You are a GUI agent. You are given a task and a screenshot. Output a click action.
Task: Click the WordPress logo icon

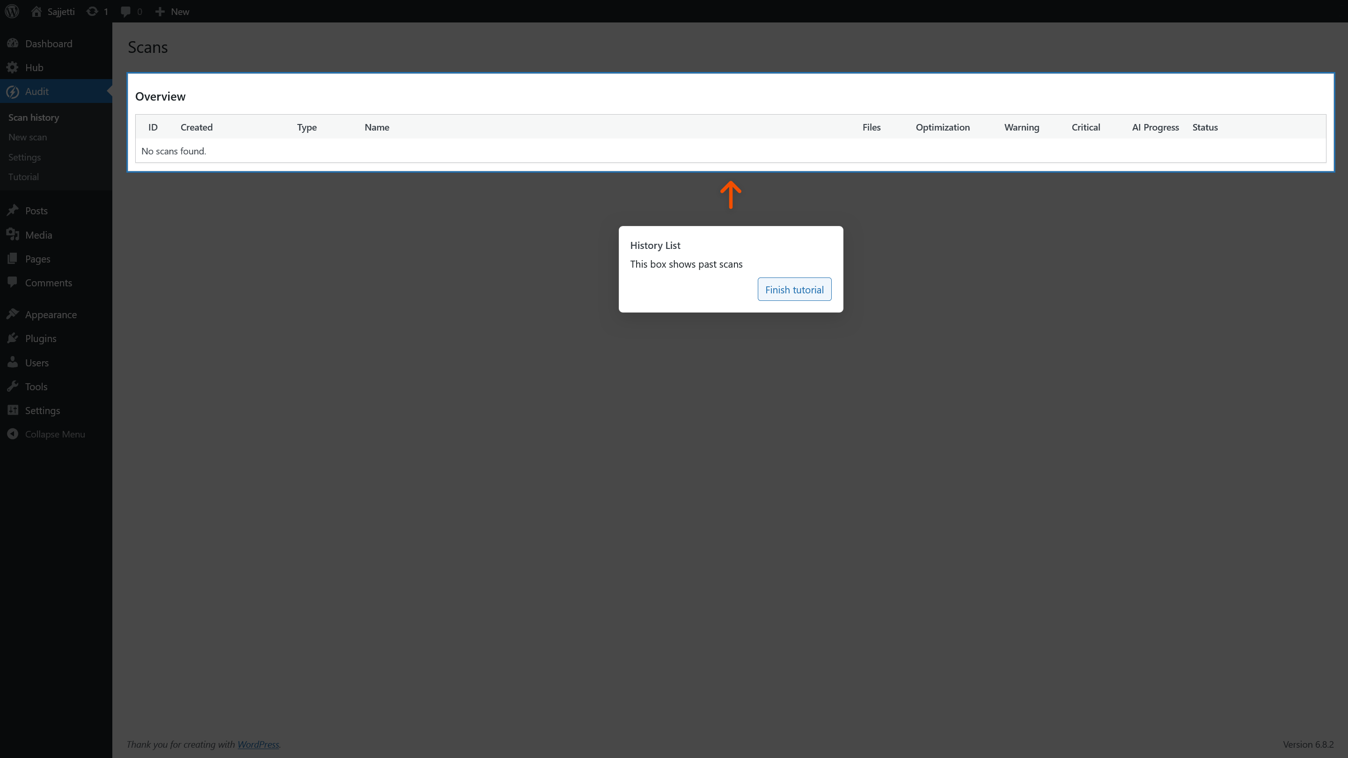pos(12,11)
